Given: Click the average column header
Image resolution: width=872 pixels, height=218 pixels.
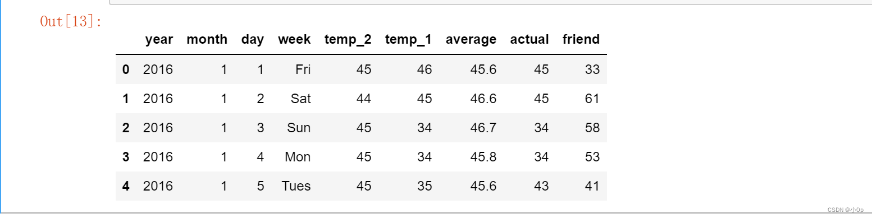Looking at the screenshot, I should (x=471, y=40).
